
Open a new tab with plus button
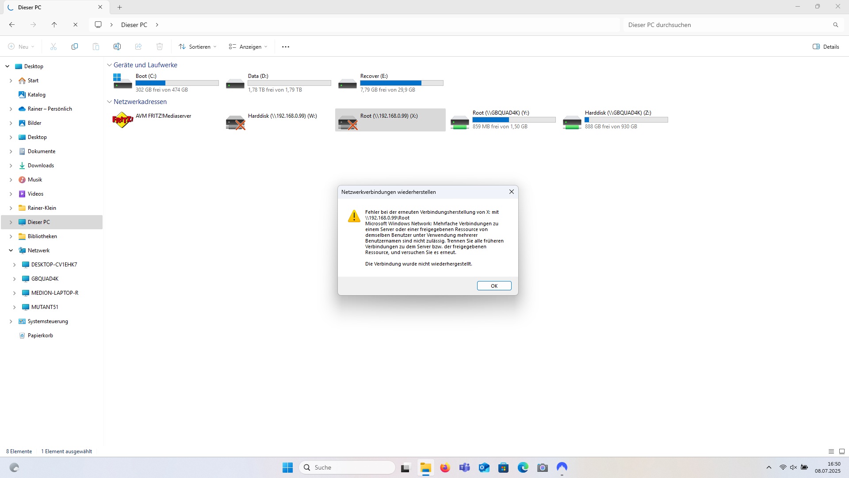coord(119,7)
